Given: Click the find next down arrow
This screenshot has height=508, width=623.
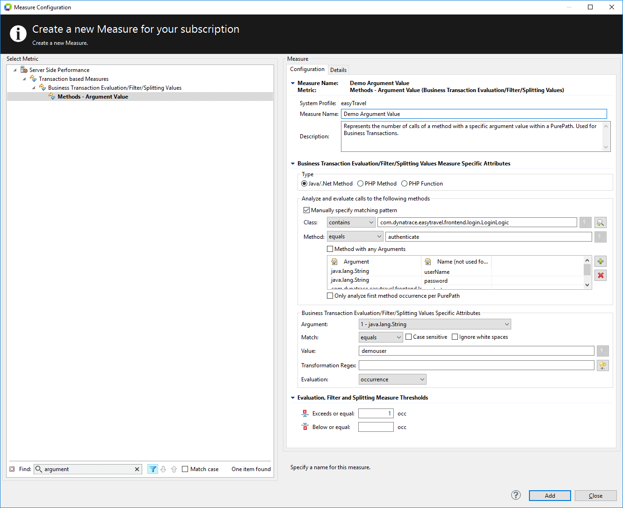Looking at the screenshot, I should [x=163, y=469].
